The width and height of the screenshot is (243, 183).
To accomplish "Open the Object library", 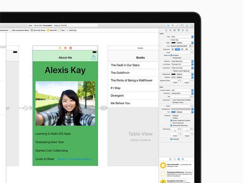I will 179,159.
